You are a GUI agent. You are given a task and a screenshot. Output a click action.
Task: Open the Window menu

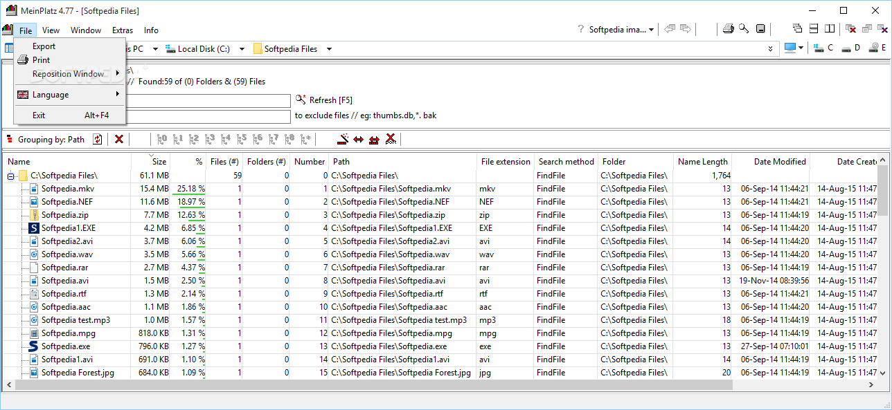tap(86, 30)
